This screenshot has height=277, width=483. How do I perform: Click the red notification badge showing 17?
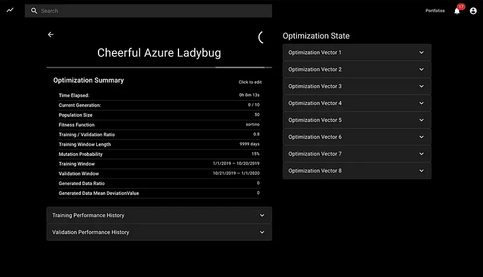[461, 7]
